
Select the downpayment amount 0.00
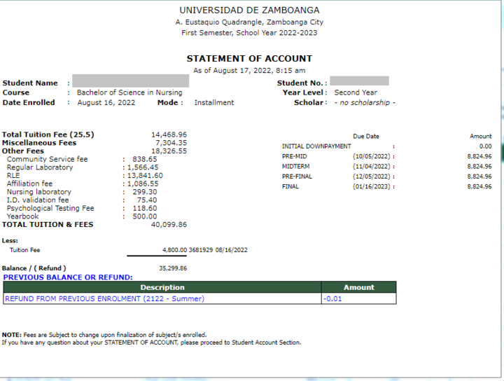point(485,146)
